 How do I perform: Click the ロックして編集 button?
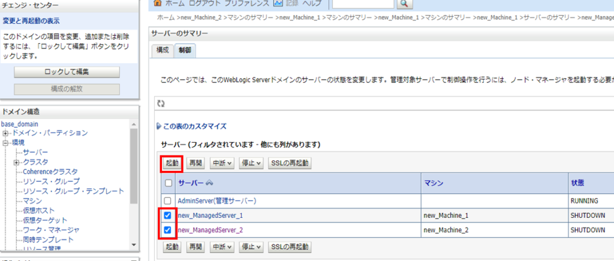(67, 72)
